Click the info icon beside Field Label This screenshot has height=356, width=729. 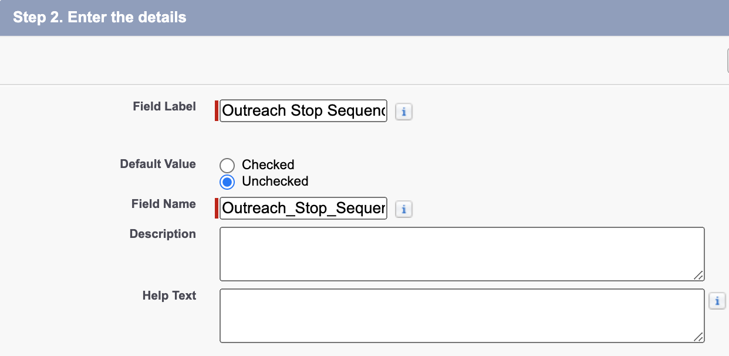click(x=403, y=112)
